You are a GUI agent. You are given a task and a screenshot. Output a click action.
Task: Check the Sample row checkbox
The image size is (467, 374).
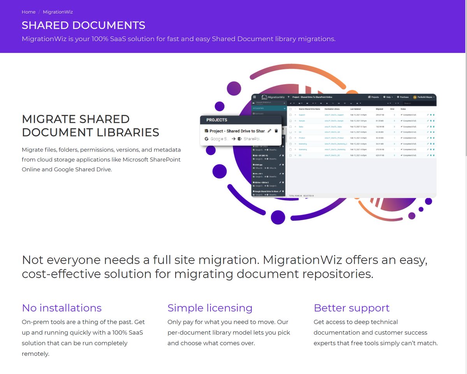click(290, 121)
